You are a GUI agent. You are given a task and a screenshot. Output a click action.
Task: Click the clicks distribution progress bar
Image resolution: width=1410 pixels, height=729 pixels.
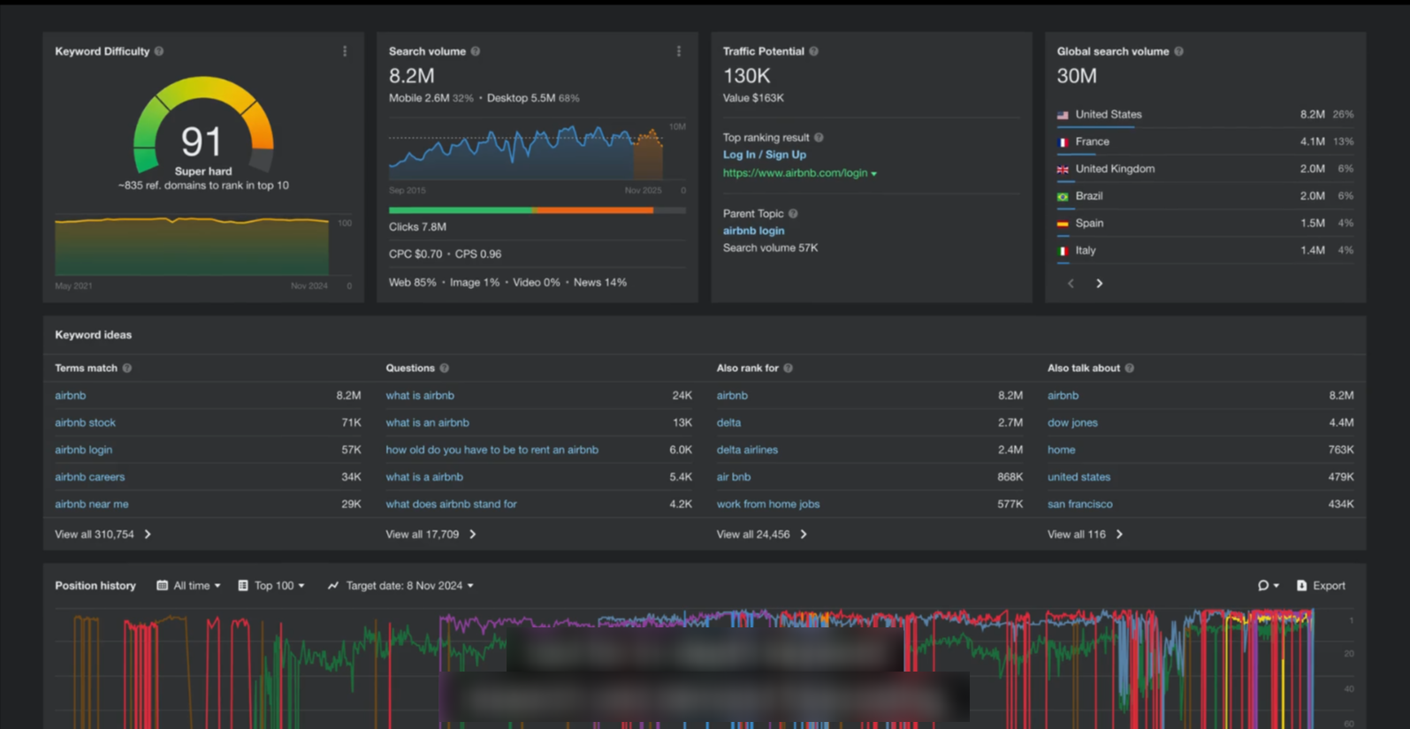click(x=537, y=210)
